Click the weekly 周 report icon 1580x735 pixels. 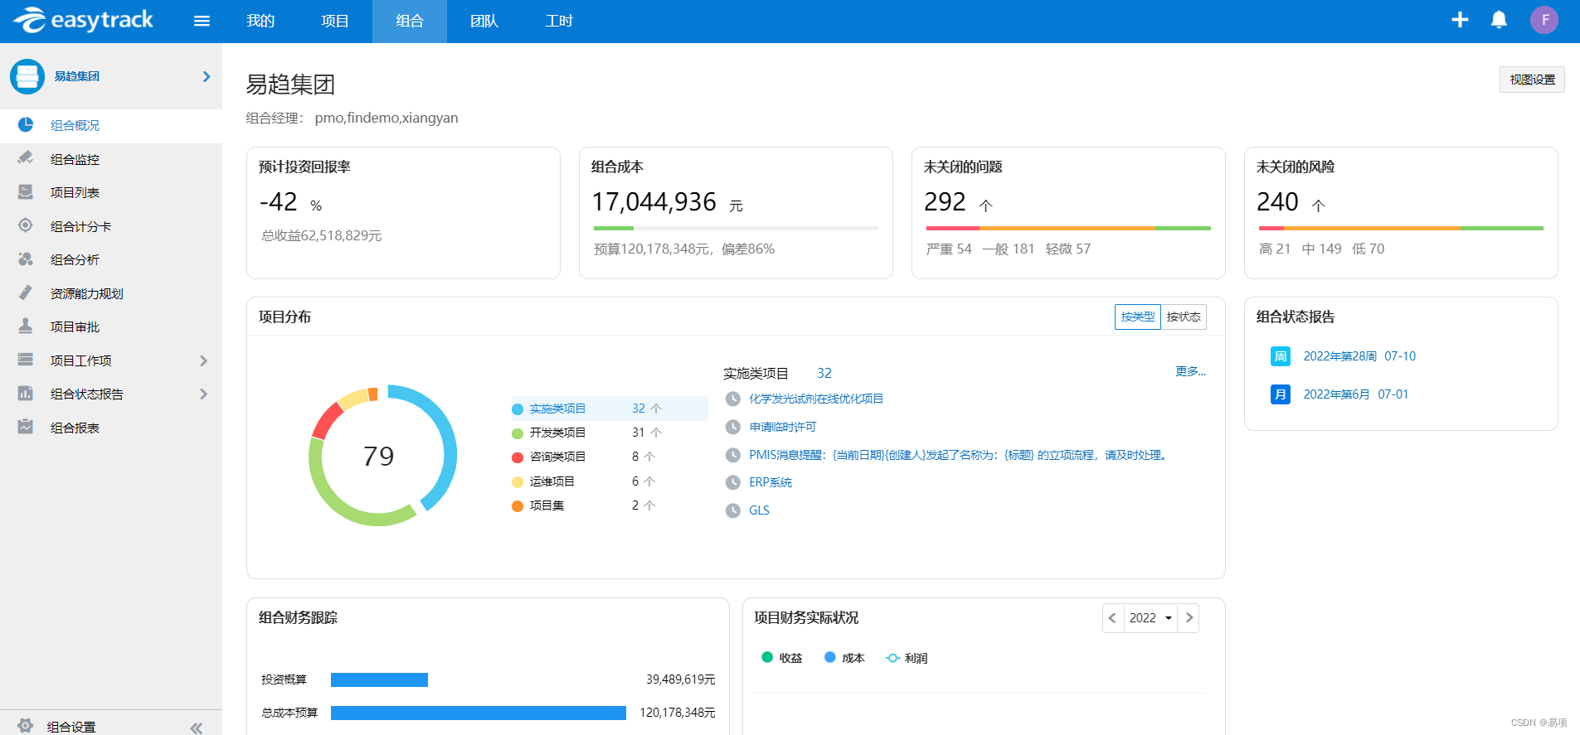[1281, 356]
